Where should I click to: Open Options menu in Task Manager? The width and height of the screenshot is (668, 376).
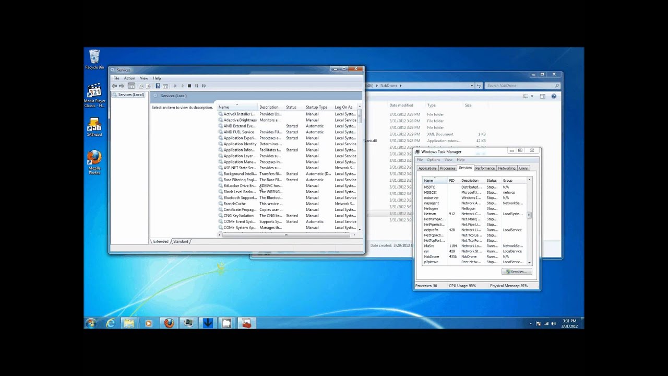tap(434, 160)
